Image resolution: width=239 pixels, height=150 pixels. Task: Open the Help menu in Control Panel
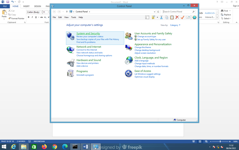(81, 17)
